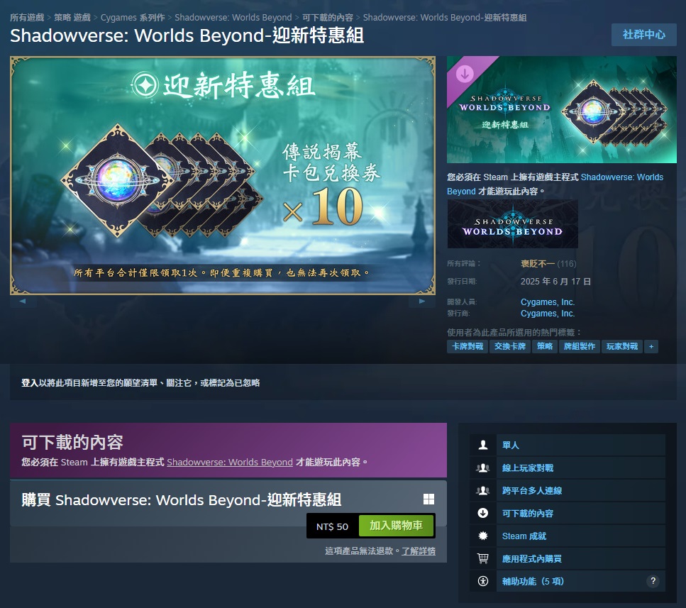686x608 pixels.
Task: Select the 策略 tag
Action: pos(545,346)
